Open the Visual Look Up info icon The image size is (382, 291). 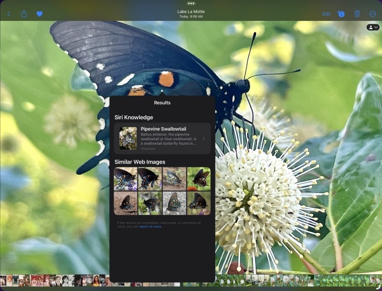click(x=341, y=14)
